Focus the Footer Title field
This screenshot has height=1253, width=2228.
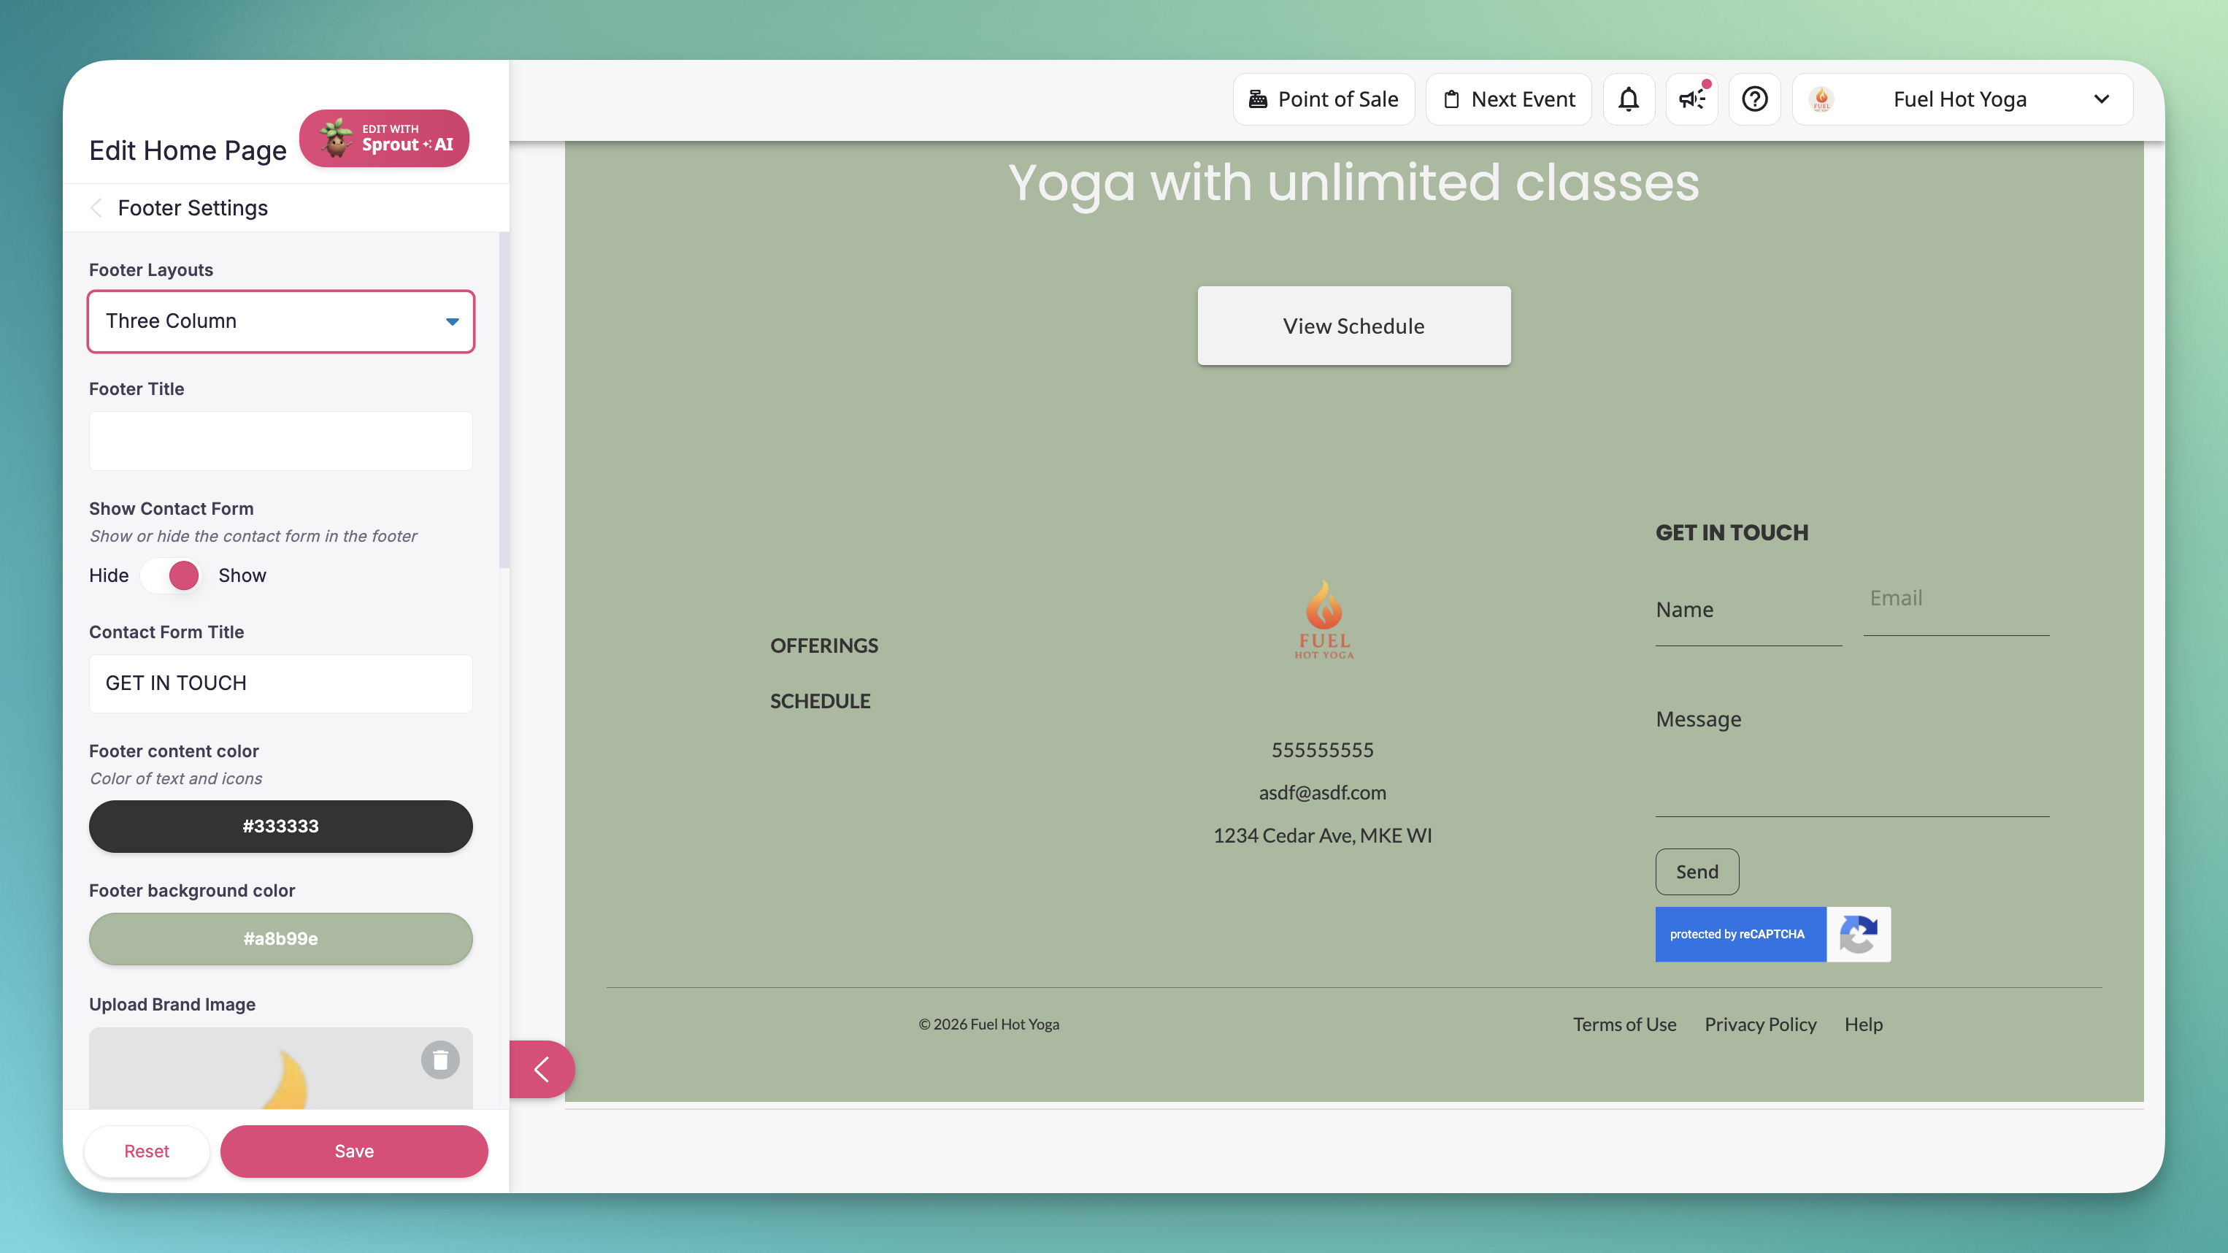point(281,441)
